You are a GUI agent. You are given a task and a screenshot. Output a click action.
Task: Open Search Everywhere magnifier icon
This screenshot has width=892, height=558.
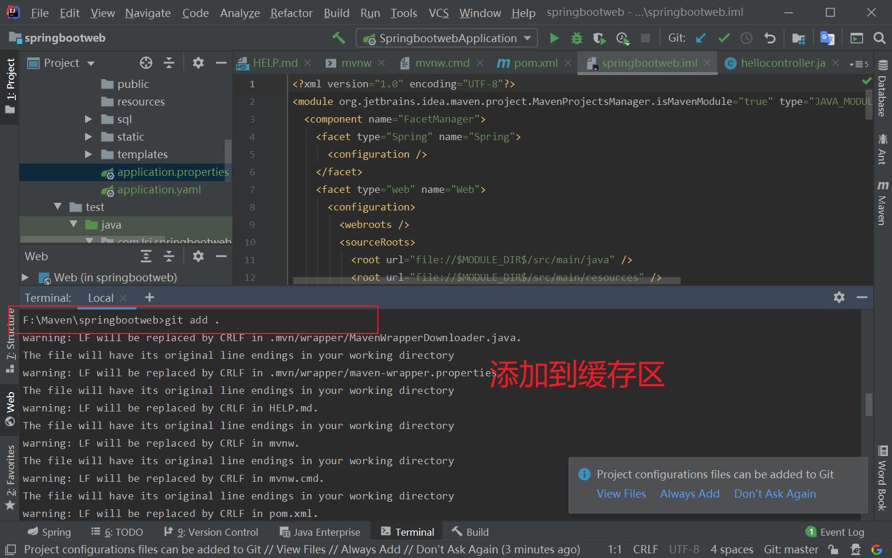(x=879, y=38)
